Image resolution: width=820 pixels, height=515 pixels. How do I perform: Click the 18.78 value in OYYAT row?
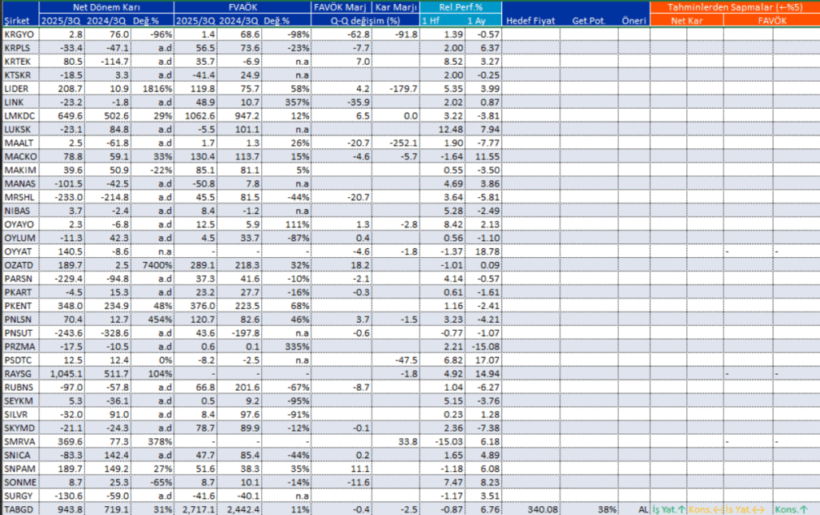[x=483, y=252]
